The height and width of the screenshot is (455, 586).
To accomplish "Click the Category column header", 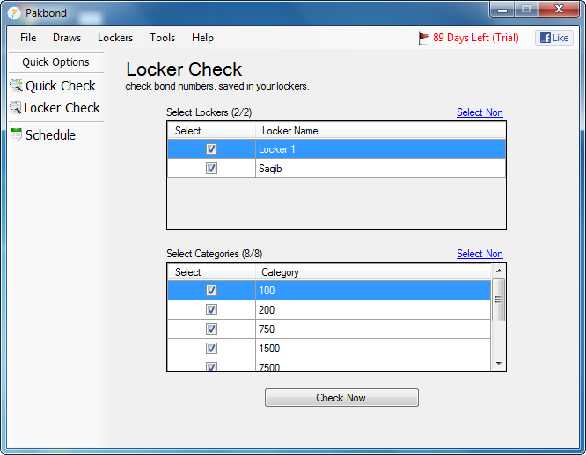I will [x=373, y=272].
